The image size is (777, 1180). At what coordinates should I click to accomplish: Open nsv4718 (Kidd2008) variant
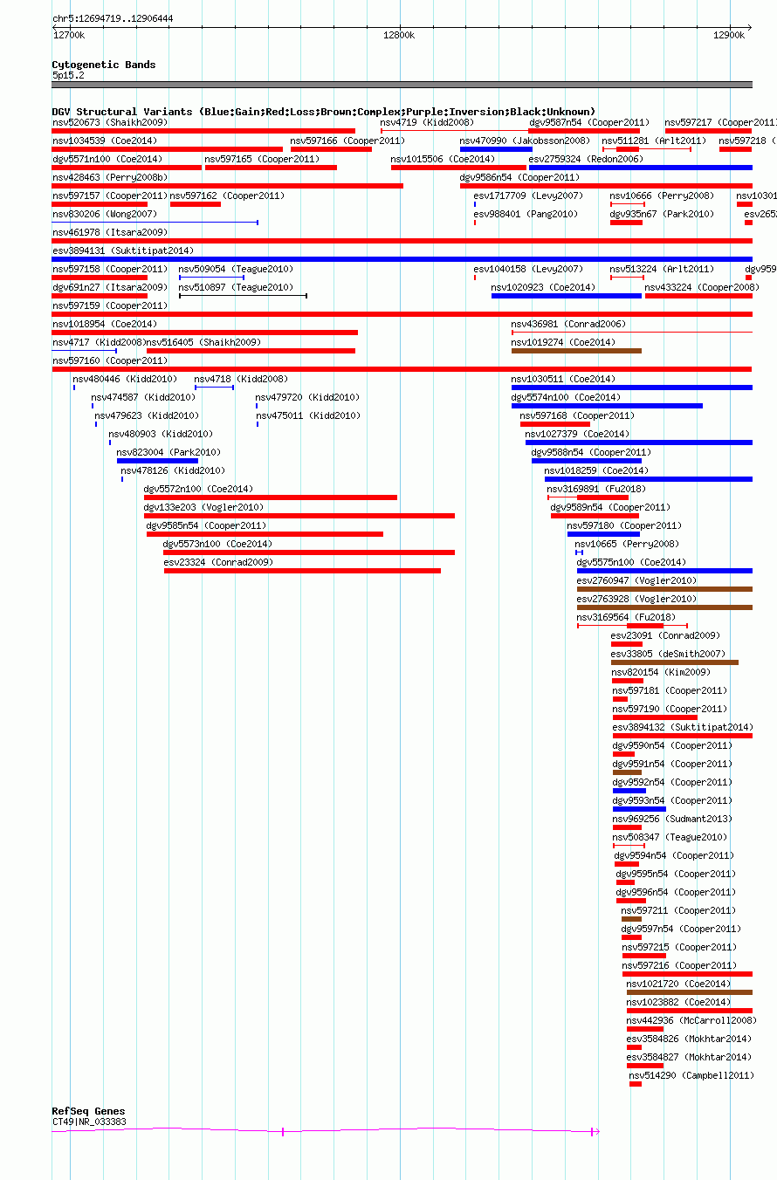point(214,388)
